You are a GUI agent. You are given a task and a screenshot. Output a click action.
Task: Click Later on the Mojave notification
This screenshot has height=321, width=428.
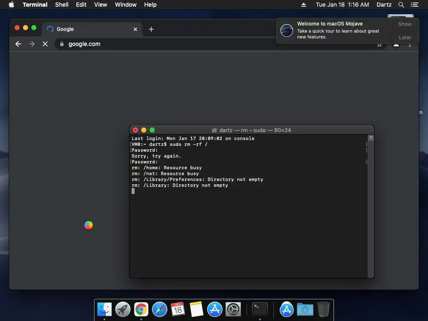[x=405, y=37]
